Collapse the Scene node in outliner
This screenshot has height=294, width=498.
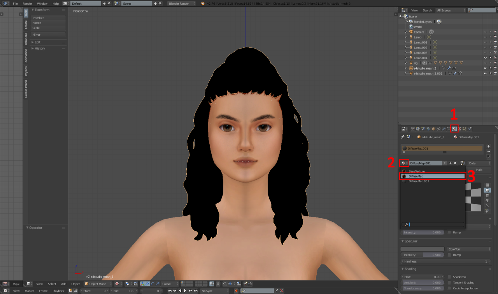tap(401, 16)
